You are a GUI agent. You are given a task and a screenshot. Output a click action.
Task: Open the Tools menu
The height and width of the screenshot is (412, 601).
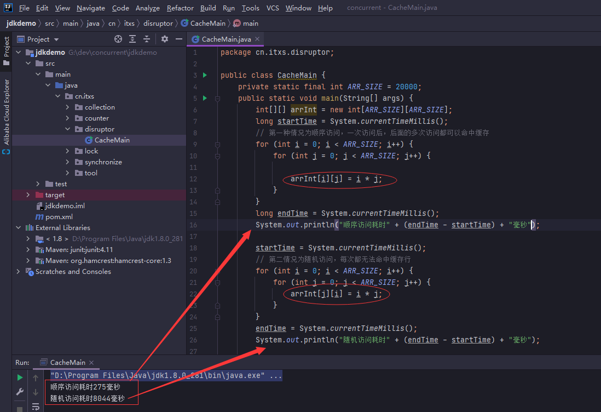pyautogui.click(x=251, y=8)
